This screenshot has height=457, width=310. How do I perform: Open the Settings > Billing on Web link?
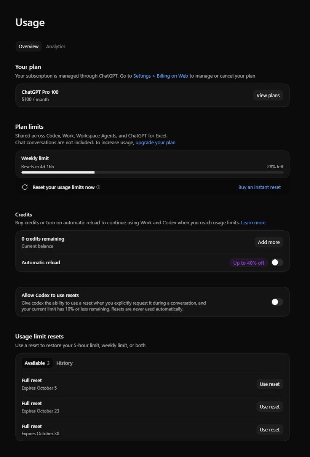pos(161,76)
